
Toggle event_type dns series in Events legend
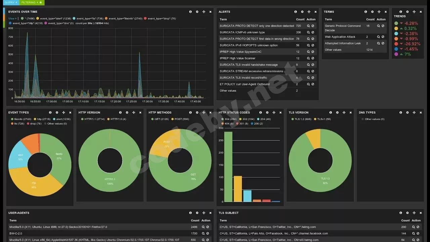pyautogui.click(x=59, y=24)
